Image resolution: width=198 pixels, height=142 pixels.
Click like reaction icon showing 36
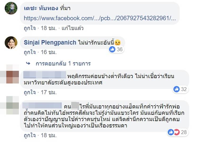[112, 49]
